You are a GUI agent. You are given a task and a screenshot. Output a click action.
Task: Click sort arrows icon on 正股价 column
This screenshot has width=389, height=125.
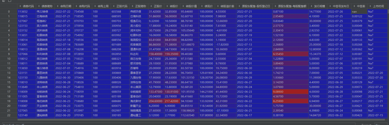(151, 6)
